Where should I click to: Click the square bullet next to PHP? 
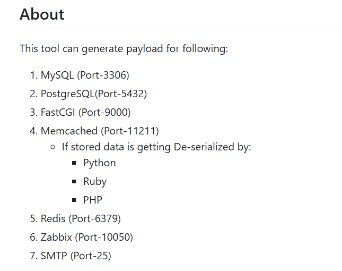coord(74,201)
